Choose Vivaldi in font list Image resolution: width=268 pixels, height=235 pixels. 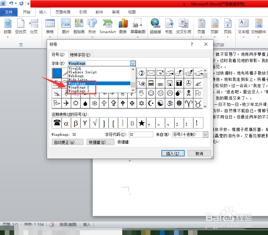[x=99, y=68]
